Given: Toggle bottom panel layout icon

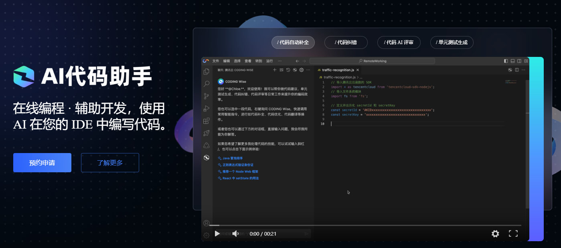Looking at the screenshot, I should 512,61.
